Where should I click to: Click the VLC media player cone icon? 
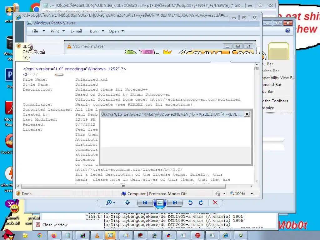pyautogui.click(x=69, y=46)
